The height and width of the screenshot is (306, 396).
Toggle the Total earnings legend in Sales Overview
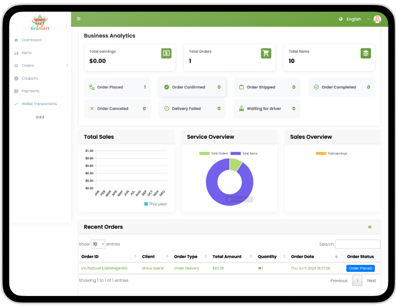click(331, 153)
